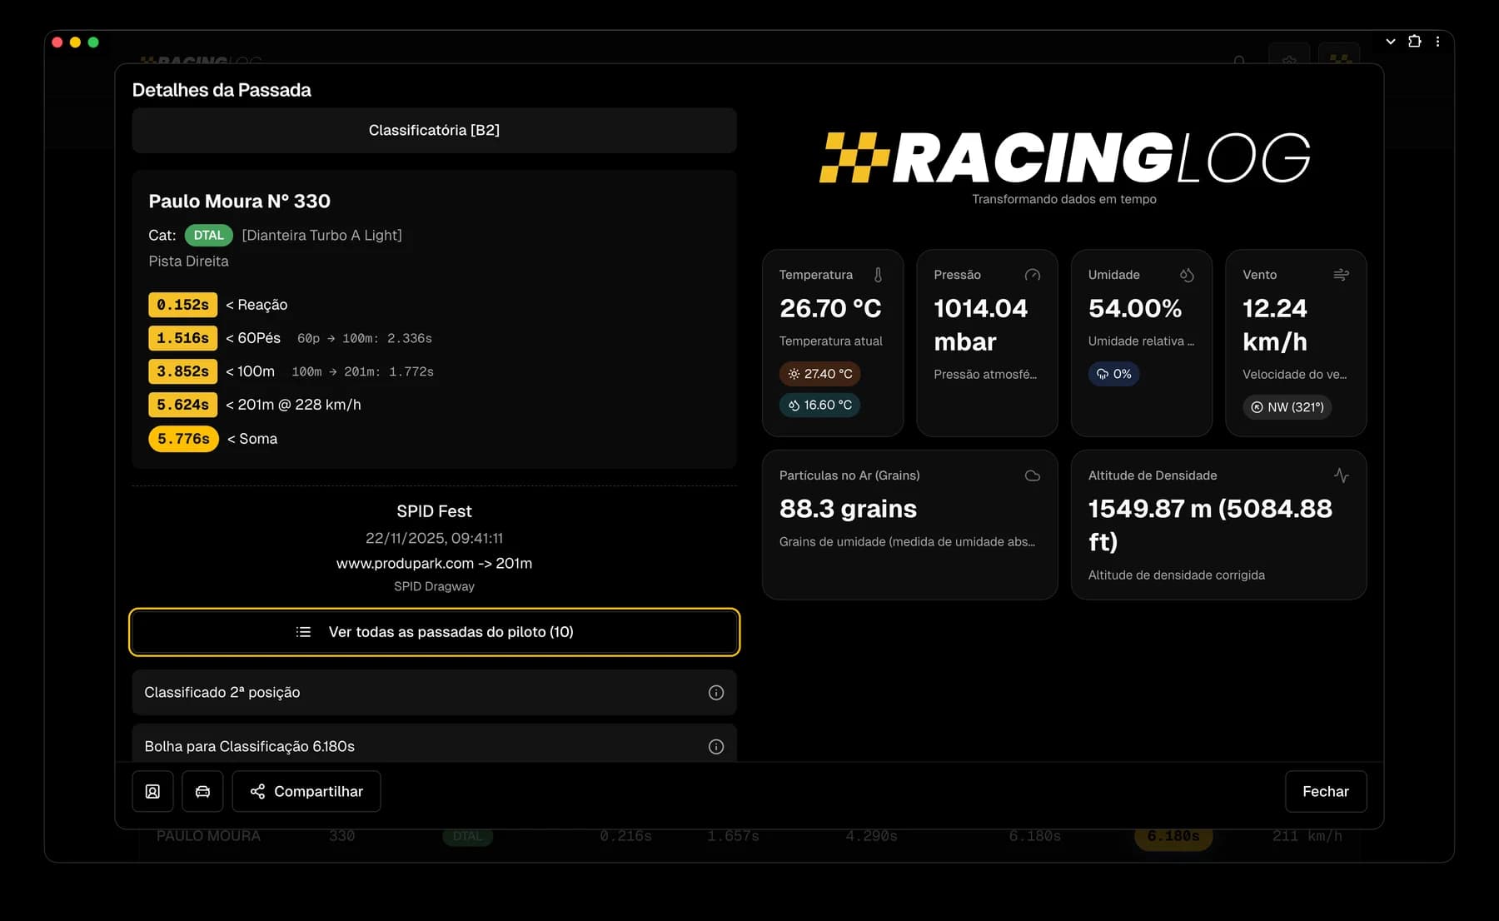Open the car icon button

tap(202, 791)
